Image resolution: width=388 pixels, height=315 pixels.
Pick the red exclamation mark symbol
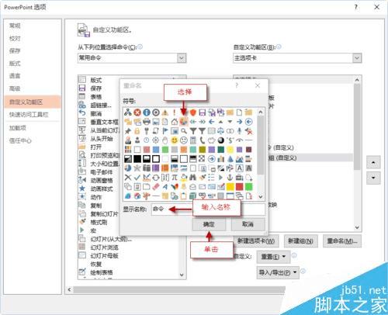[175, 112]
